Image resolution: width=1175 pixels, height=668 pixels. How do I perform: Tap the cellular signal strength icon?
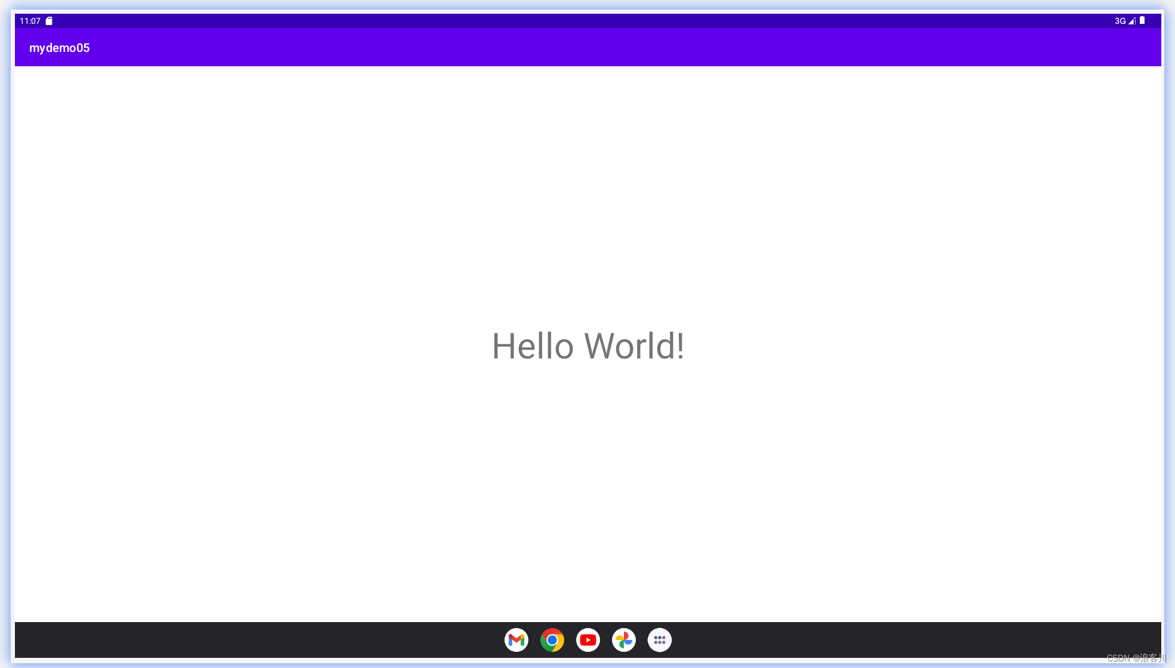point(1132,21)
